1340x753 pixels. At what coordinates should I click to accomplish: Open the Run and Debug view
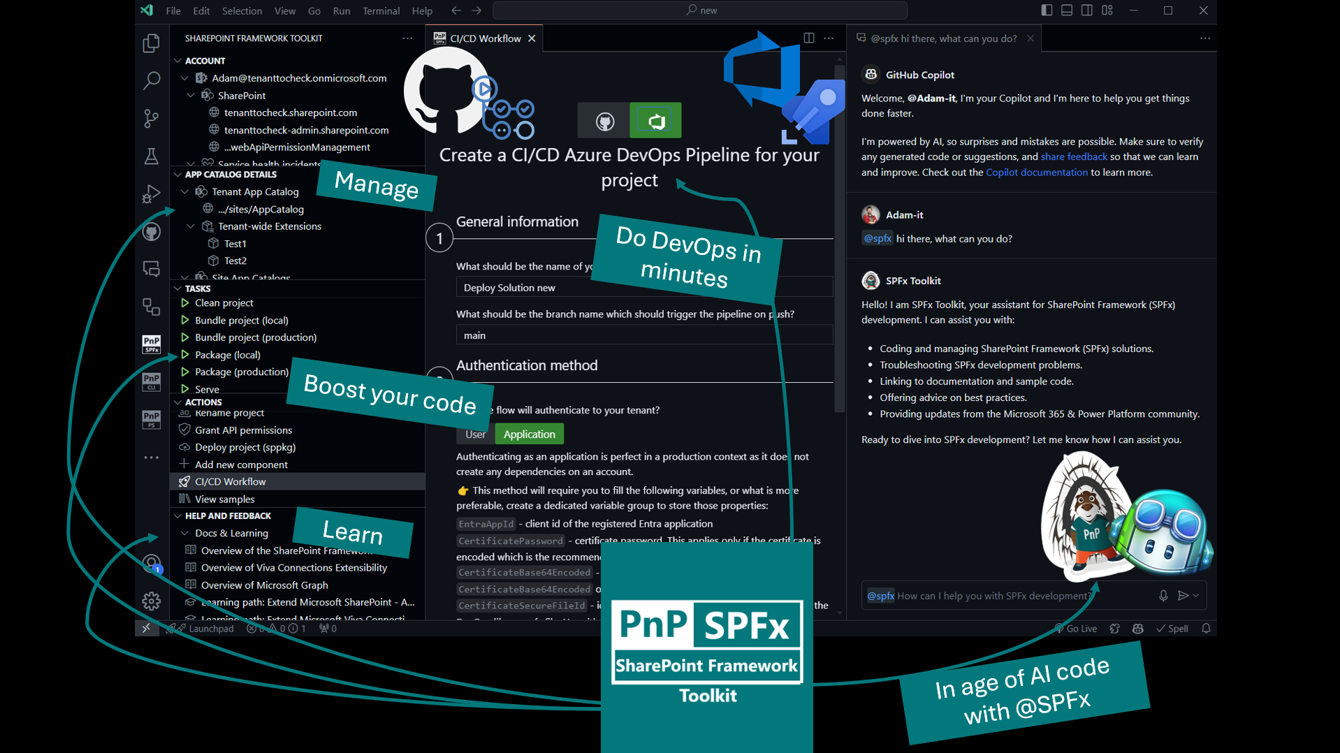(151, 194)
